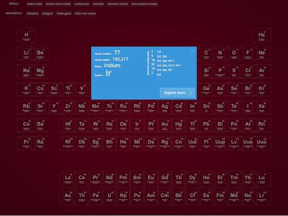288x216 pixels.
Task: Click the Explore atom button
Action: click(x=177, y=92)
